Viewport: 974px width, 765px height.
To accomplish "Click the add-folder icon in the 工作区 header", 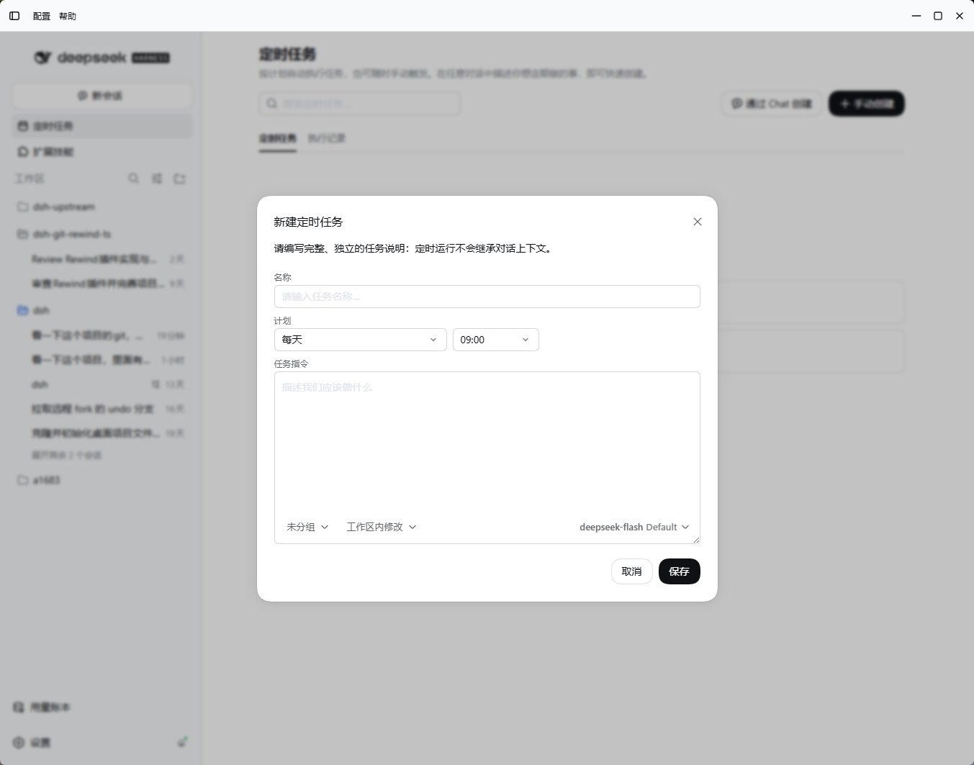I will (x=180, y=178).
